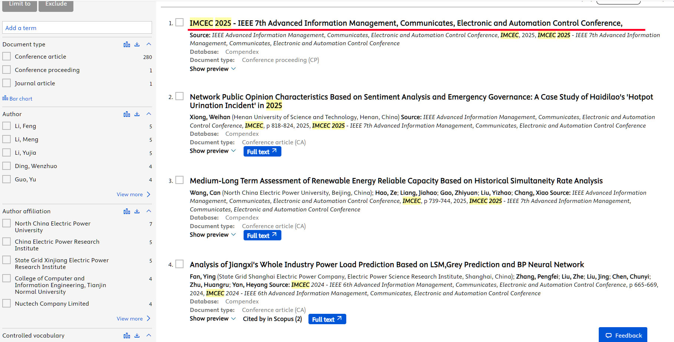Collapse the Document type section
This screenshot has height=342, width=674.
[149, 44]
